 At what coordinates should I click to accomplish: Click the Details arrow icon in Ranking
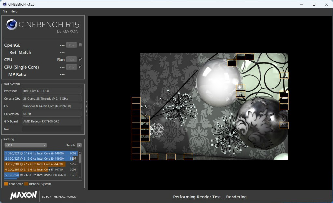click(x=79, y=145)
